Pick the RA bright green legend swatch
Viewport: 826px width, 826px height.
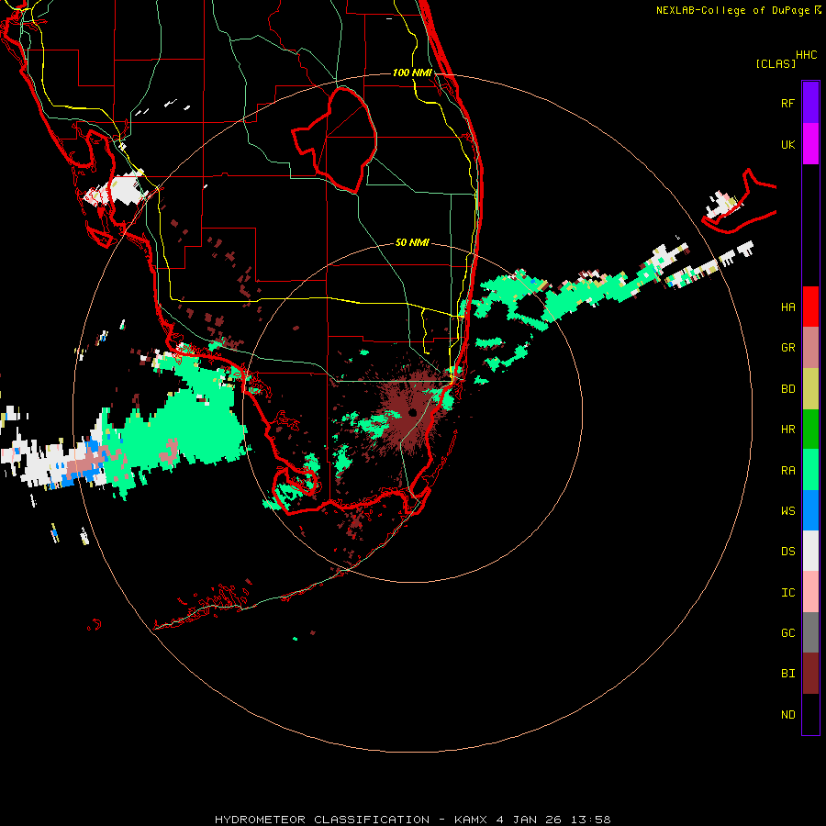coord(810,470)
